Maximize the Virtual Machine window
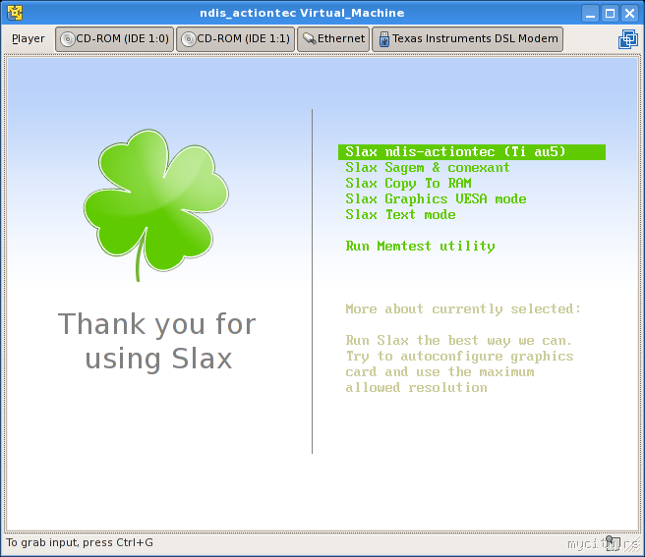The width and height of the screenshot is (645, 557). [x=610, y=14]
